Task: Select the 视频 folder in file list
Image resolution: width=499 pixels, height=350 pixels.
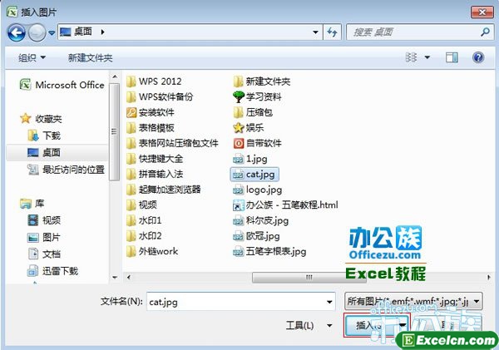Action: [x=141, y=205]
